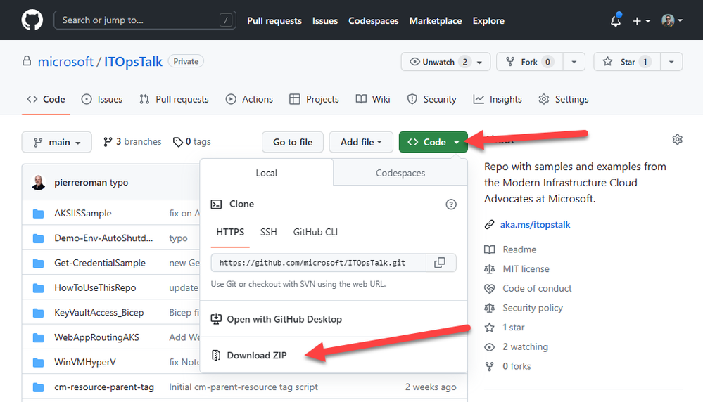Viewport: 703px width, 402px height.
Task: Switch to the repository Pull requests tab
Action: (174, 99)
